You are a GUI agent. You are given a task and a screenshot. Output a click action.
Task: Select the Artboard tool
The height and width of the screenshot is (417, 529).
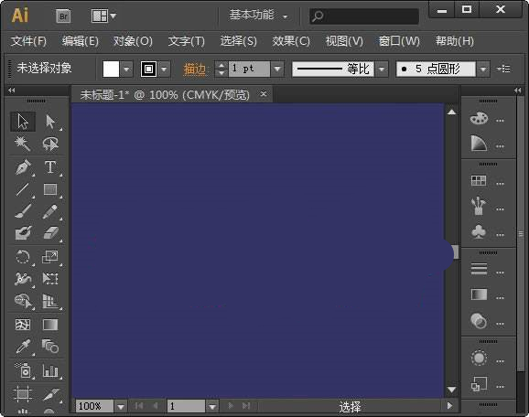23,394
